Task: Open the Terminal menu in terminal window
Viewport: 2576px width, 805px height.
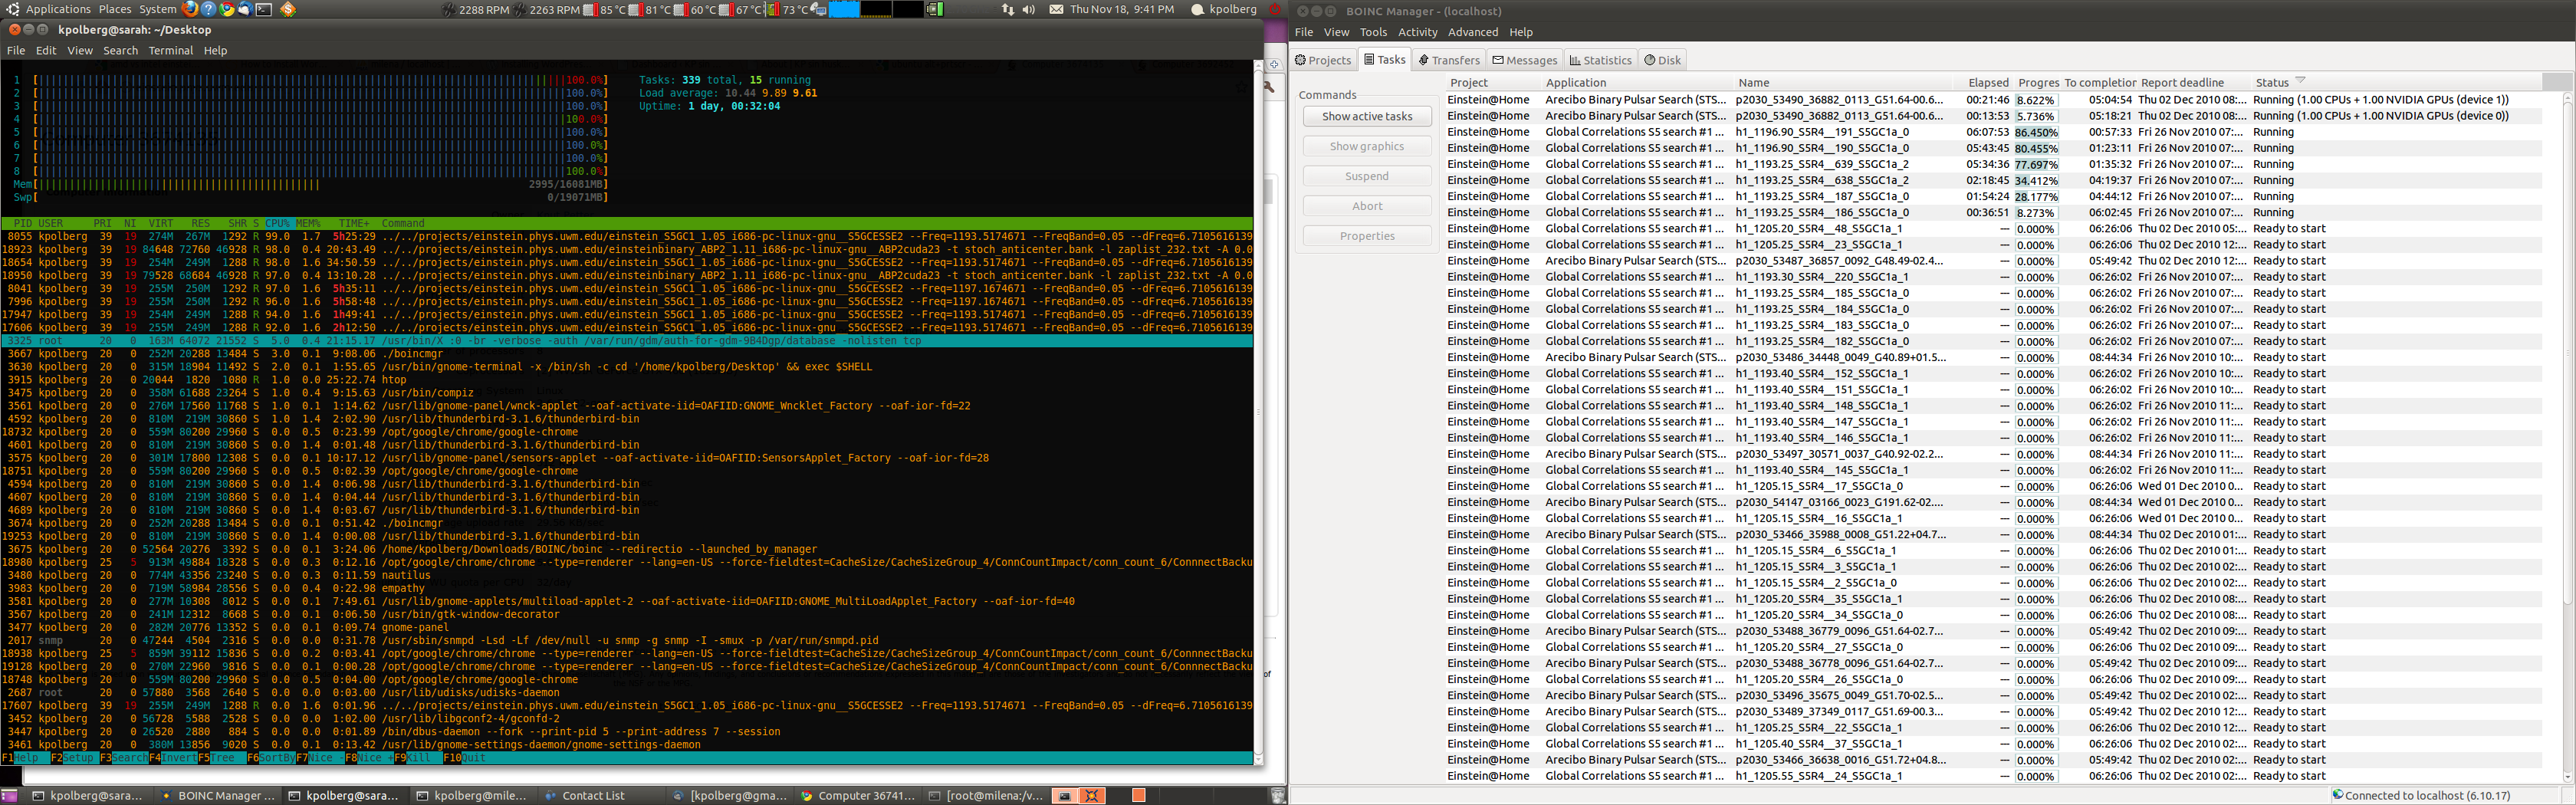Action: 170,50
